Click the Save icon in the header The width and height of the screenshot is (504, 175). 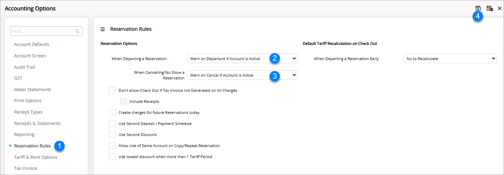pyautogui.click(x=478, y=8)
